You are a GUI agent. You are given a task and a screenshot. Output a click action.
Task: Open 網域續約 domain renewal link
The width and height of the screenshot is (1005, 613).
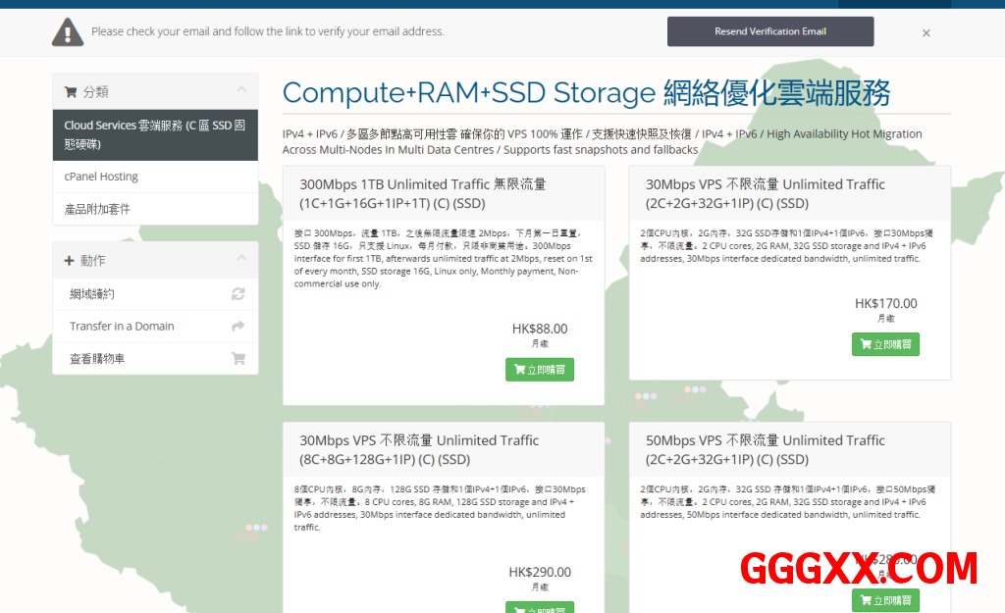click(x=92, y=294)
